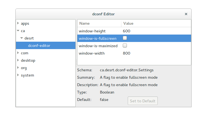Sort by the Value column header

click(156, 23)
